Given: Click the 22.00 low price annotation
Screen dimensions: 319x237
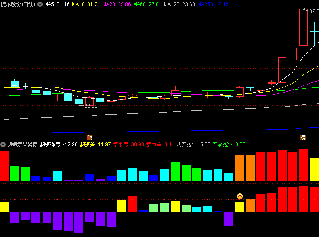Looking at the screenshot, I should tap(90, 106).
